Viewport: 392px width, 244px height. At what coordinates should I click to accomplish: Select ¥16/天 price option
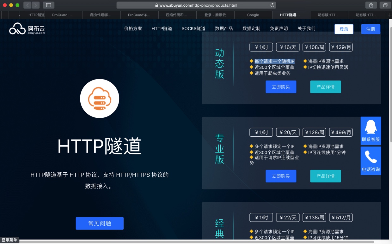point(288,47)
